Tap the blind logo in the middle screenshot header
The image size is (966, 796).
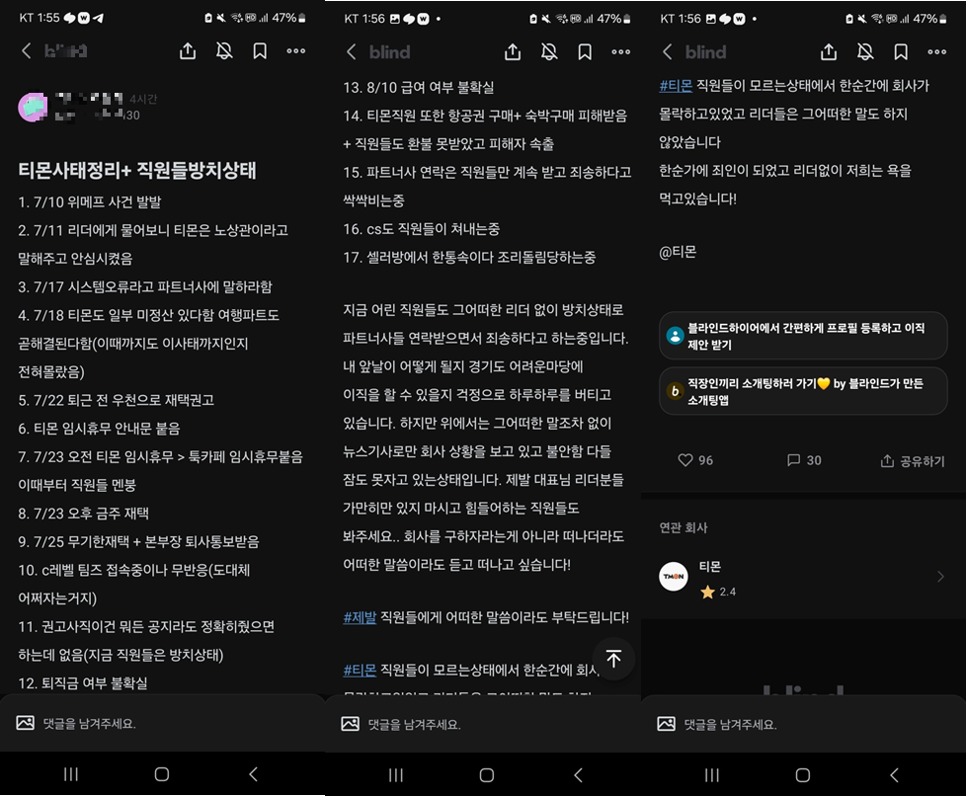(389, 52)
